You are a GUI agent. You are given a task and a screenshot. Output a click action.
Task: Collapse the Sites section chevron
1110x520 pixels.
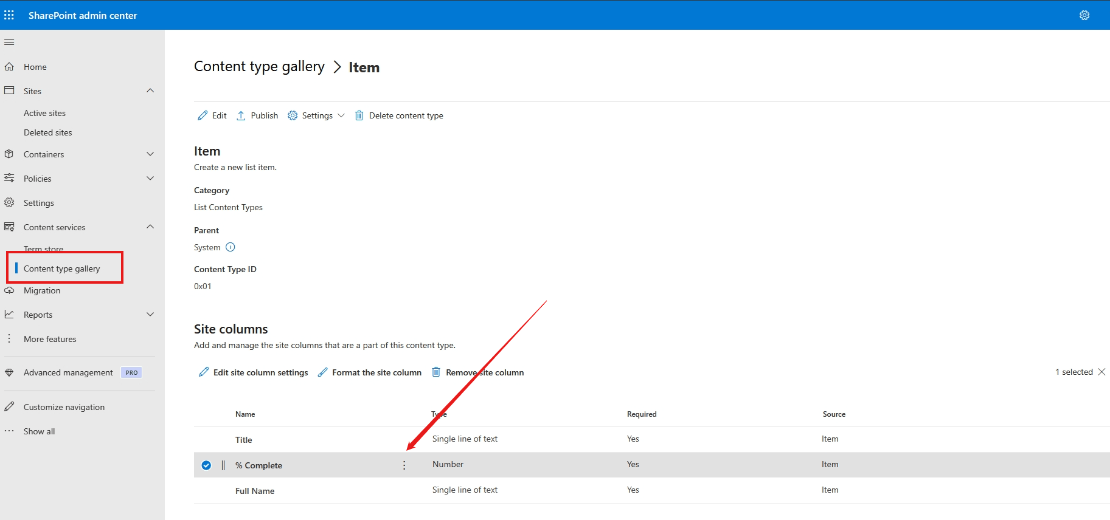pyautogui.click(x=150, y=91)
